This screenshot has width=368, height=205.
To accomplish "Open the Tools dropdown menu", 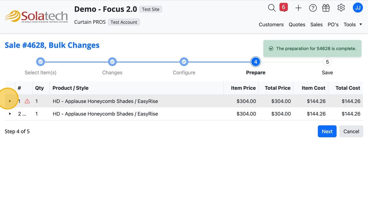I will (353, 24).
